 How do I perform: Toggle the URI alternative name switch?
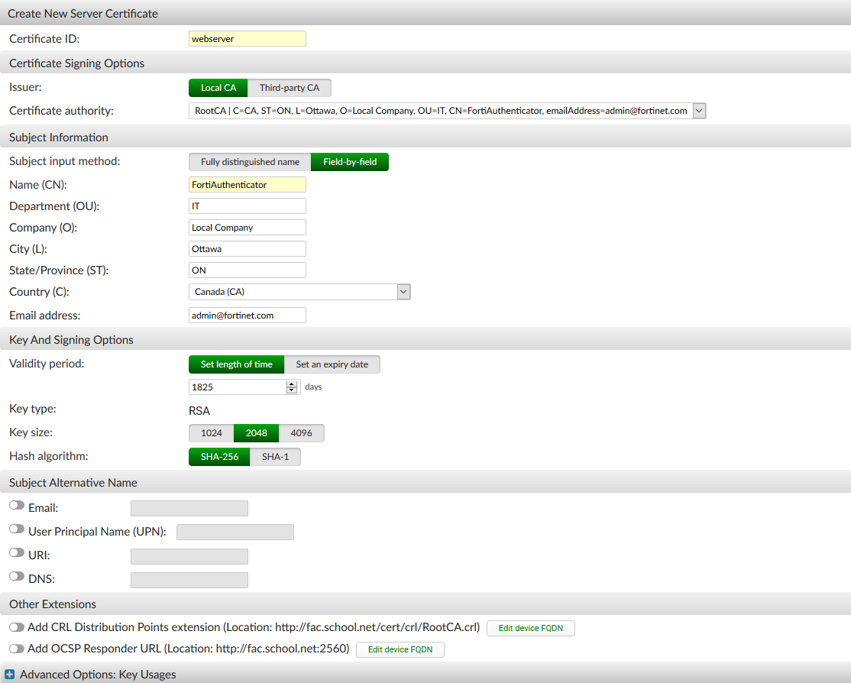click(17, 552)
